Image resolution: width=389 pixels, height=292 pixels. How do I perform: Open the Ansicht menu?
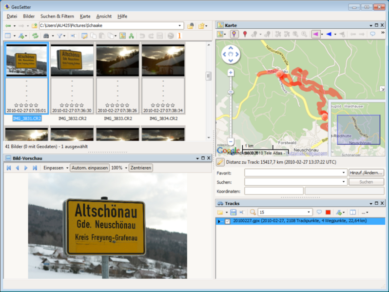104,17
